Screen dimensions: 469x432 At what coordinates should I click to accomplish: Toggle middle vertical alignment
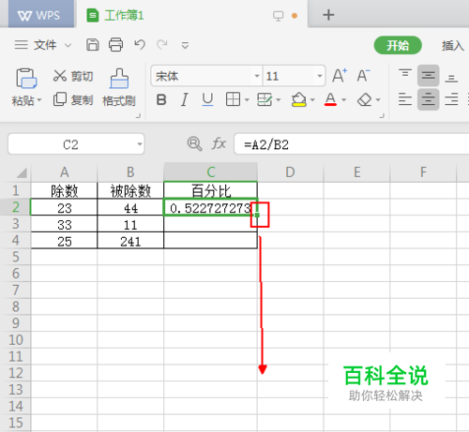(x=428, y=76)
